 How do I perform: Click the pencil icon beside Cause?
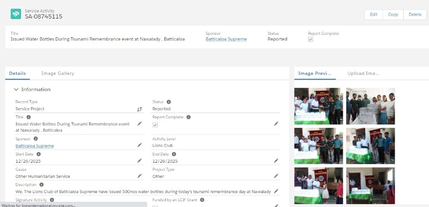pos(140,176)
